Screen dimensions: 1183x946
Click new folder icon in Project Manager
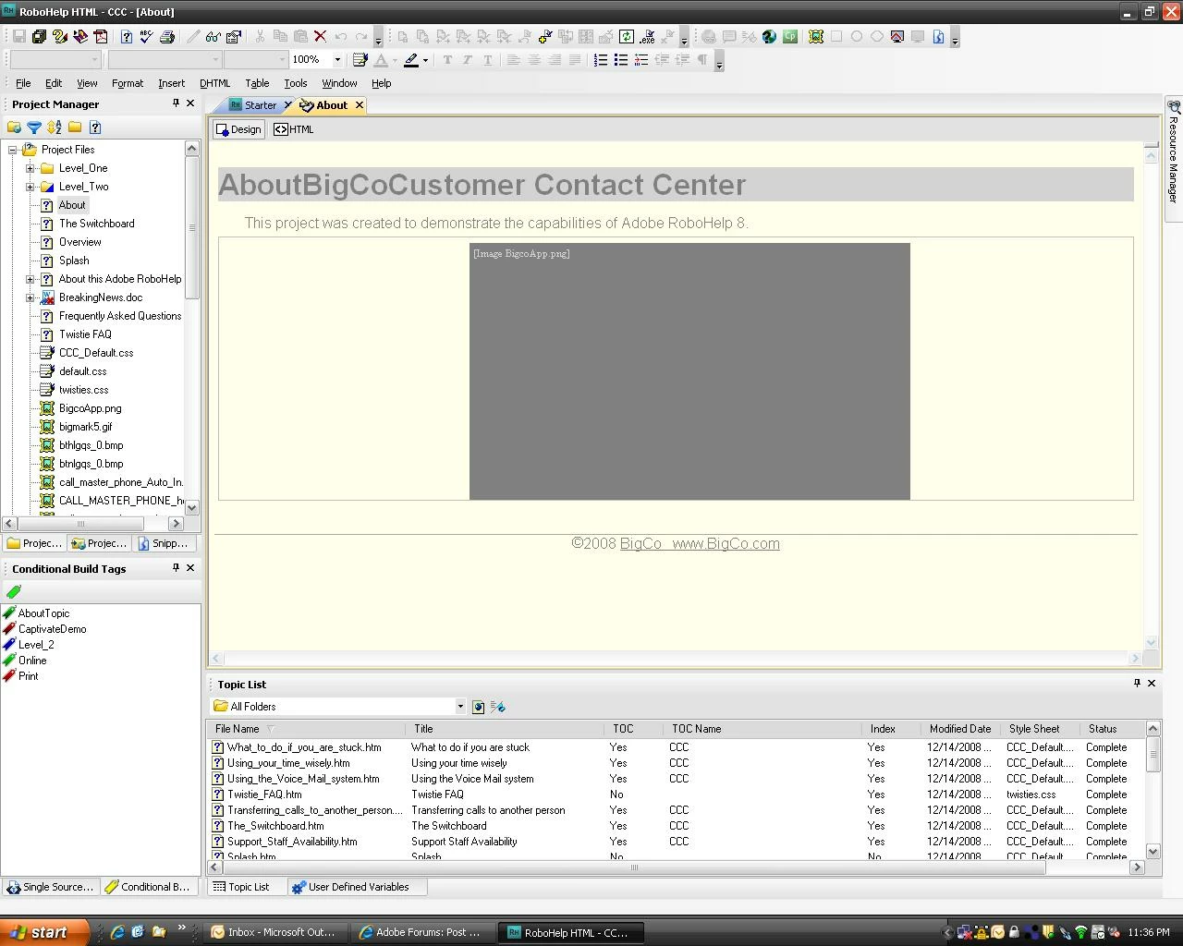pos(75,127)
